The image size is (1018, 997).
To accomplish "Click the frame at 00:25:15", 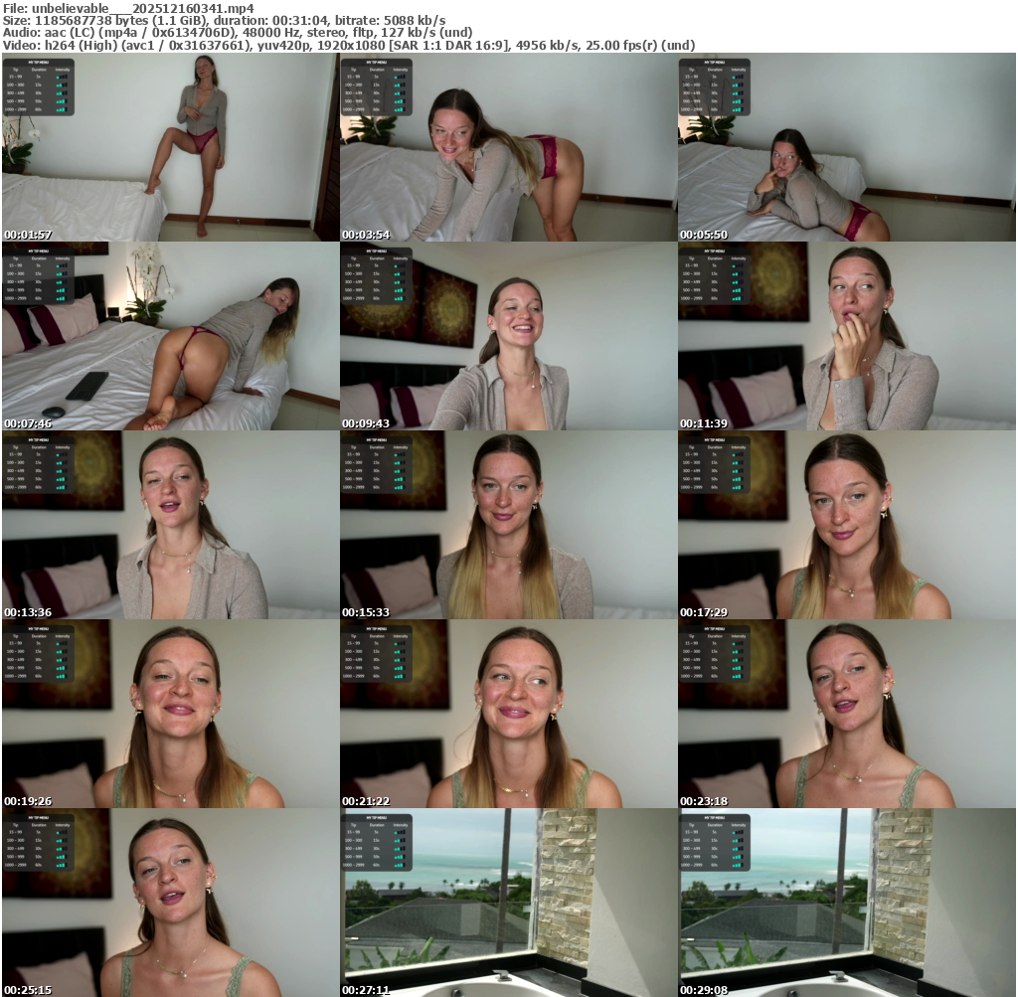I will click(x=170, y=903).
